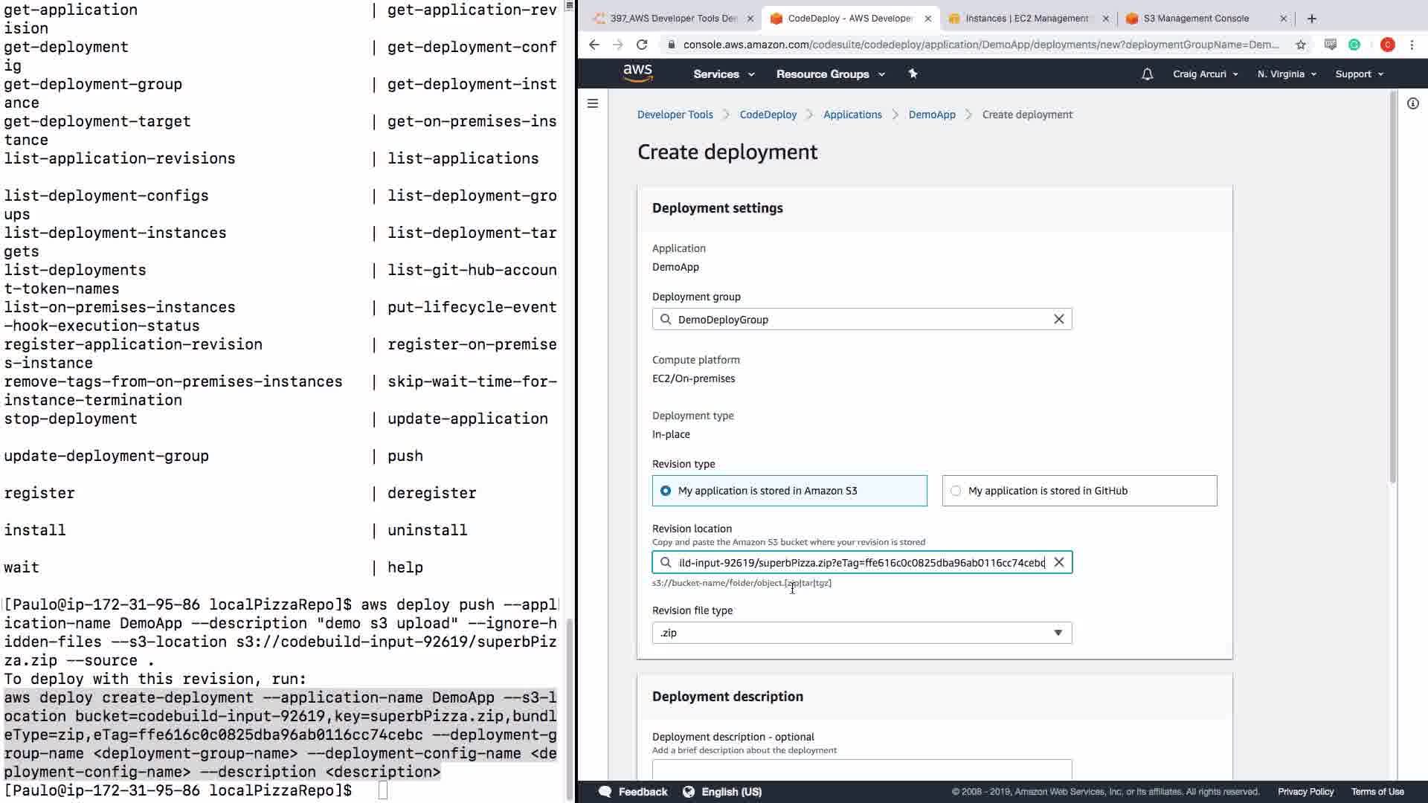Open the CodeDeploy breadcrumb link

coord(768,115)
